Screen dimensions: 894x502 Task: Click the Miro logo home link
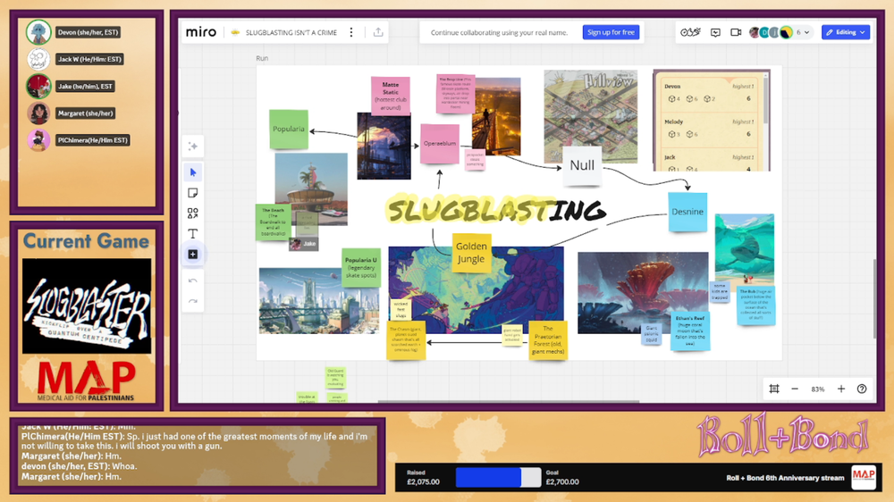(x=201, y=32)
